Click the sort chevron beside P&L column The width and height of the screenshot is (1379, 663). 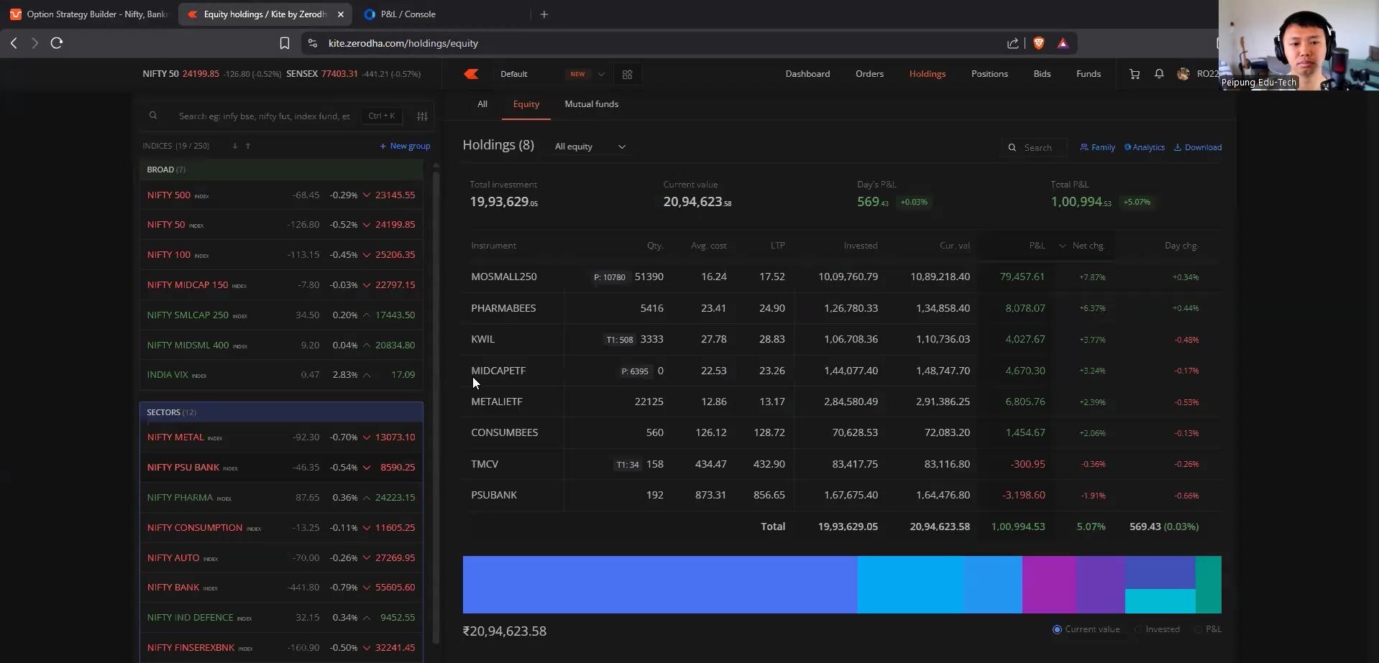tap(1062, 246)
